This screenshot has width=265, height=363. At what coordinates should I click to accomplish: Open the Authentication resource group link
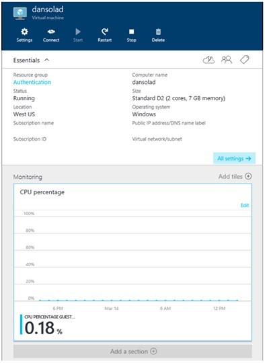click(32, 82)
